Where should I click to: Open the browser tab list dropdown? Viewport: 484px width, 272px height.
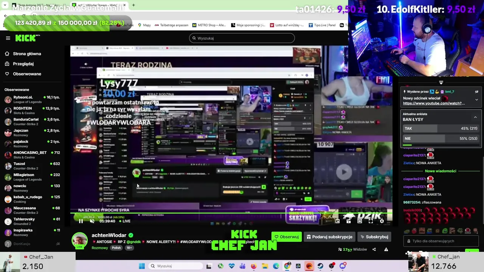[x=5, y=5]
